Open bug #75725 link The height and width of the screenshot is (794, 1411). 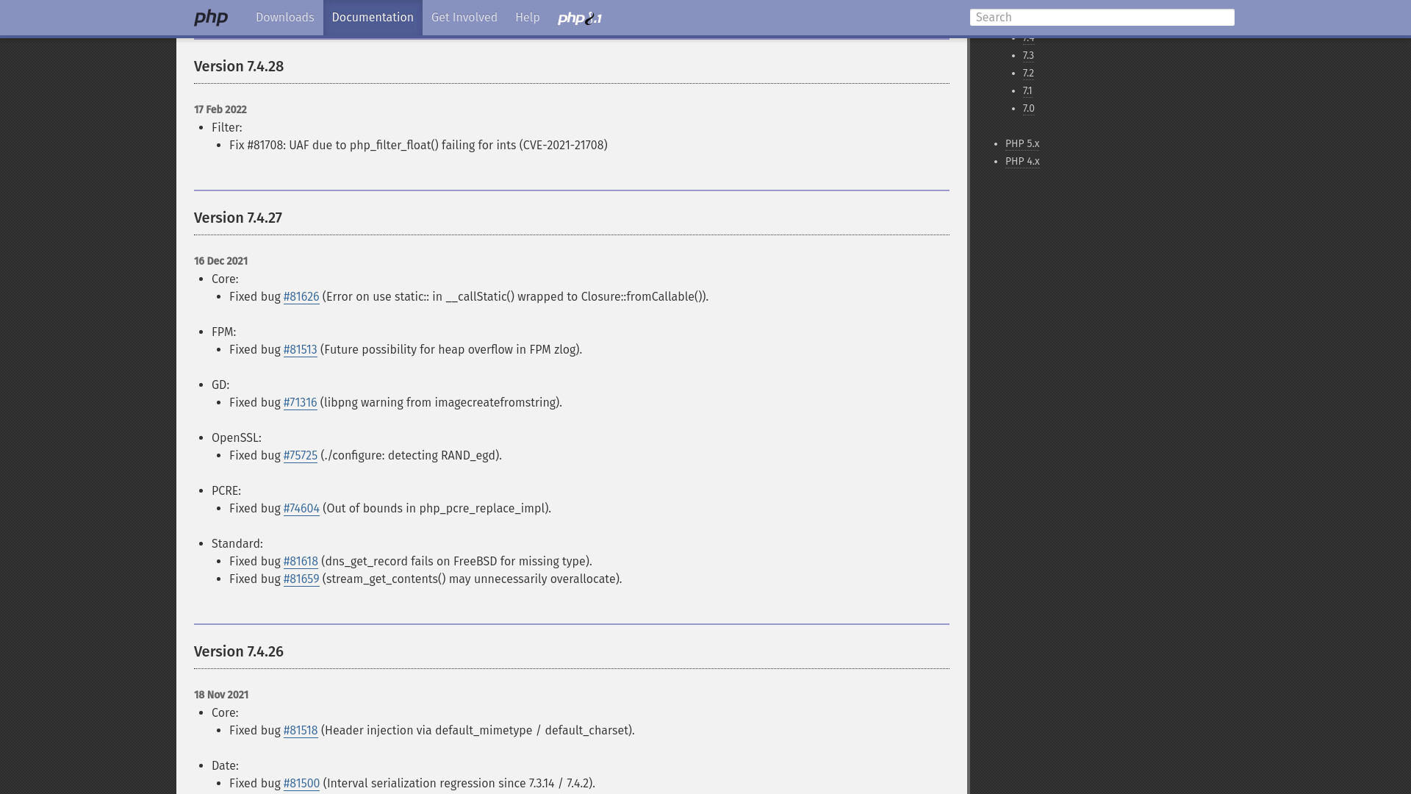point(301,456)
